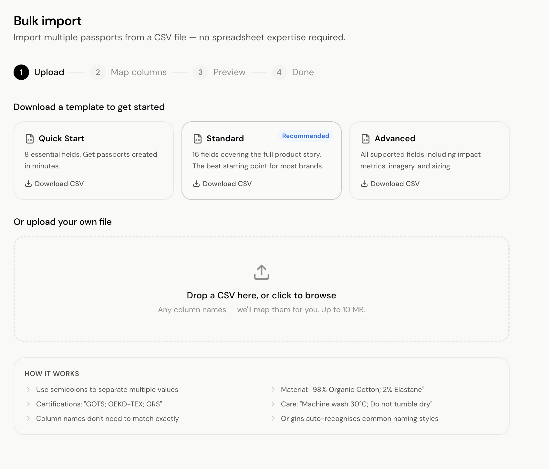Click 'Material: 98% Organic Cotton; 2% Elastane'

click(x=352, y=389)
